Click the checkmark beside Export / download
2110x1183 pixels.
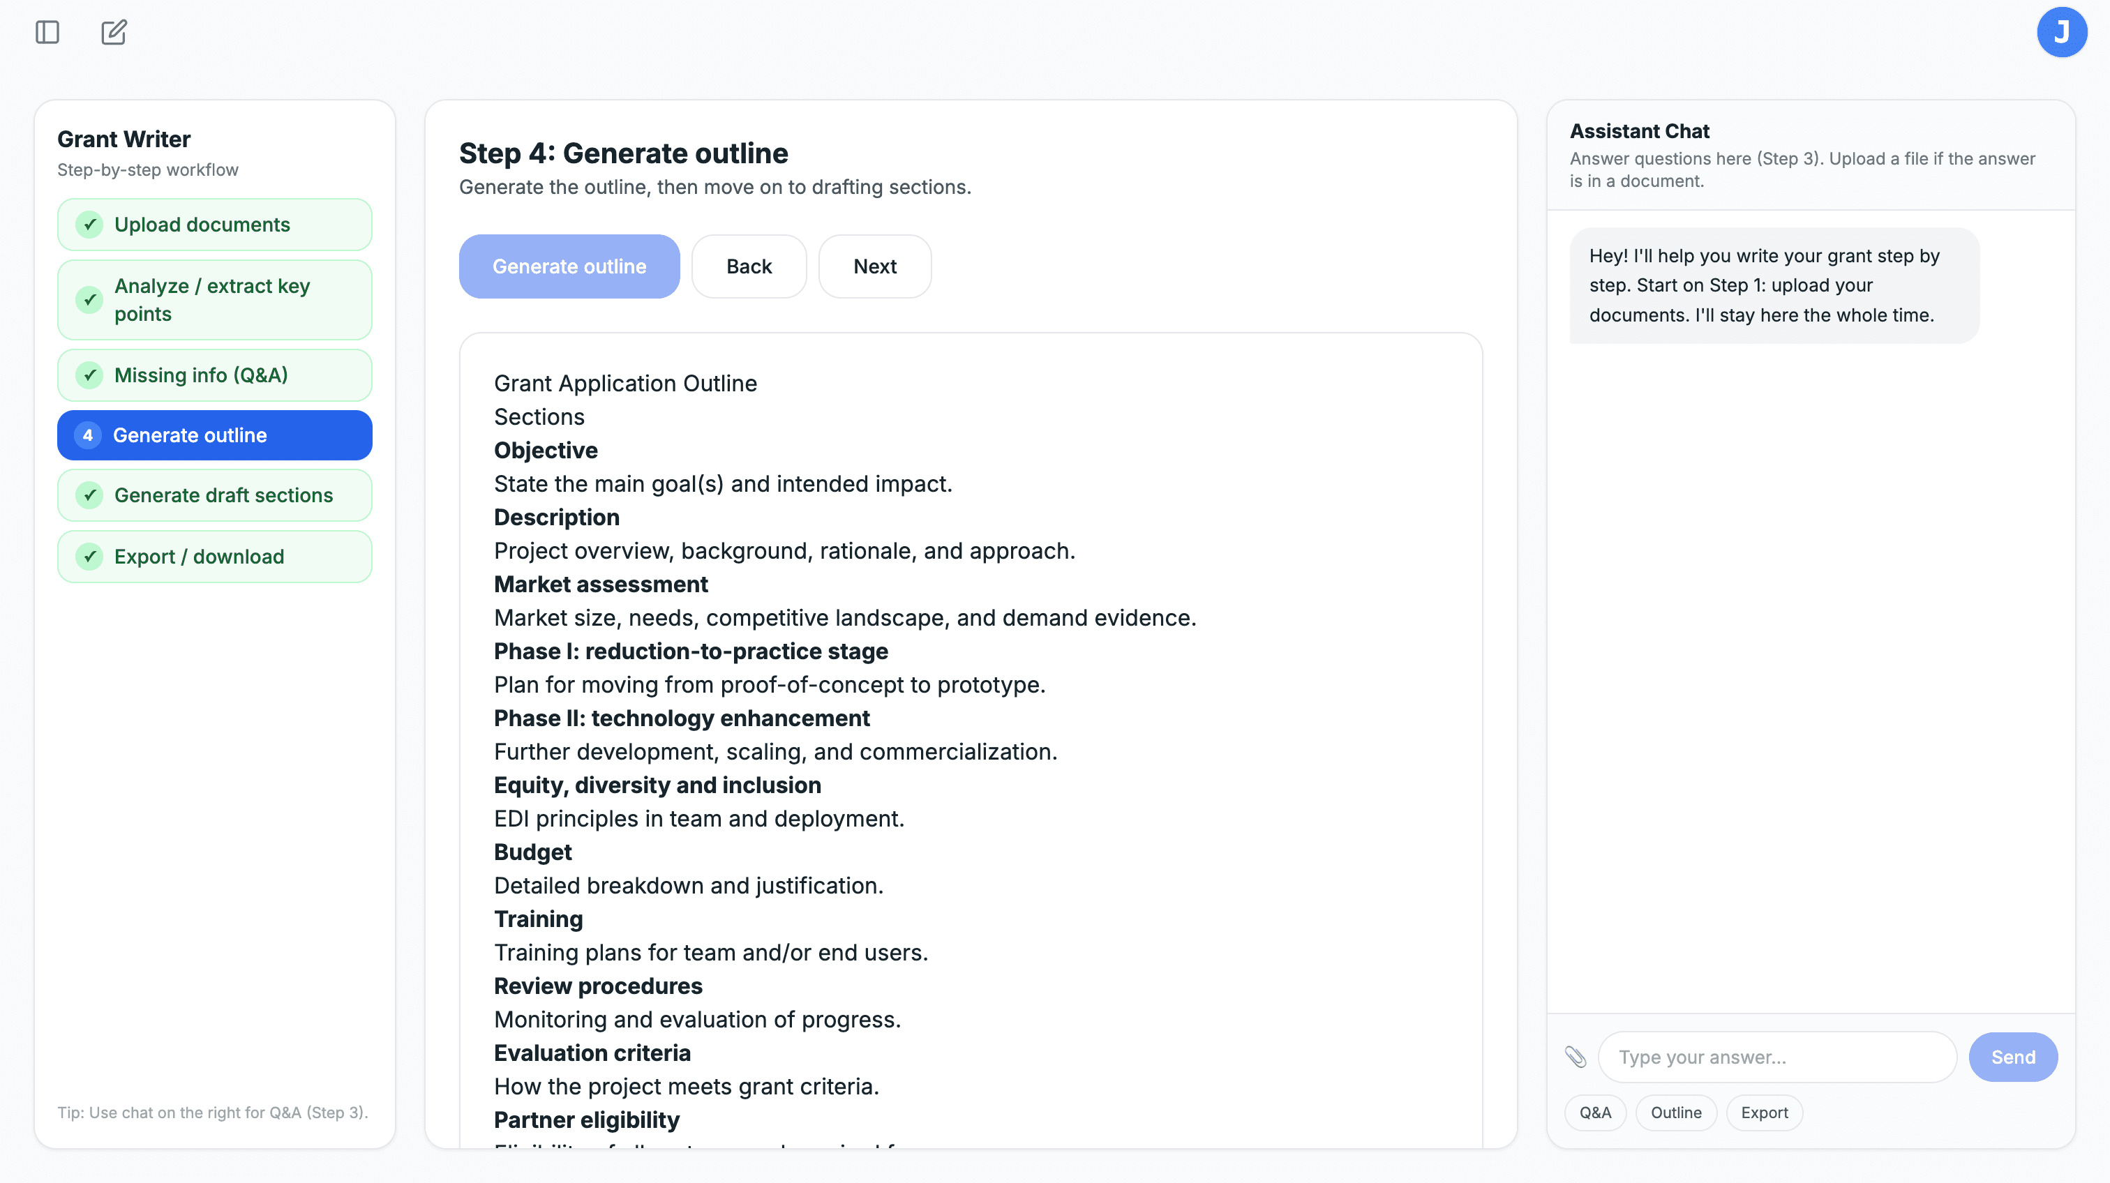90,556
